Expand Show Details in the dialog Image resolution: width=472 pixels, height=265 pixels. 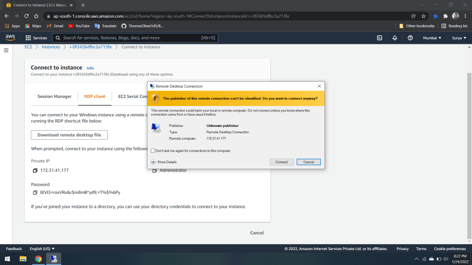coord(164,162)
